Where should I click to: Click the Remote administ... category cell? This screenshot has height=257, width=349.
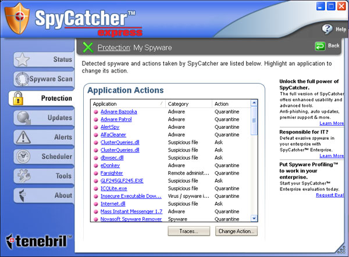(188, 173)
